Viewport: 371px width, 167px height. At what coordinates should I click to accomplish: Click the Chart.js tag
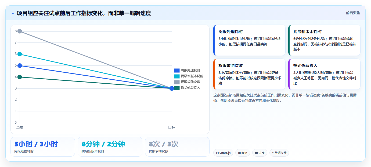(223, 153)
